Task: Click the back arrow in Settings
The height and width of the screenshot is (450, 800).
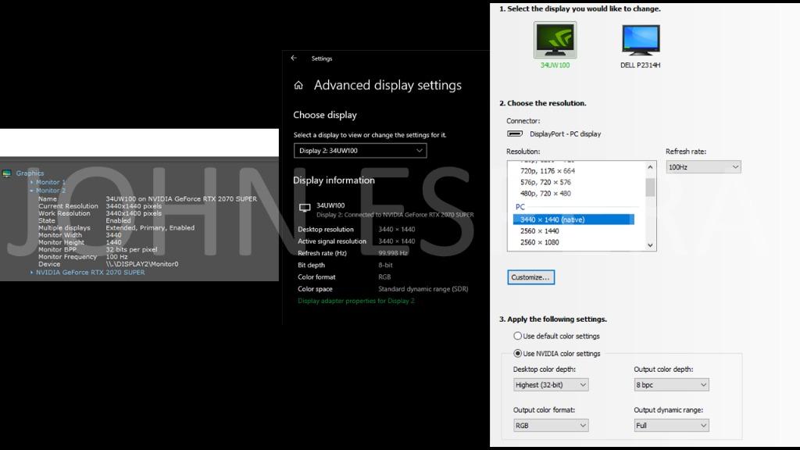Action: (294, 59)
